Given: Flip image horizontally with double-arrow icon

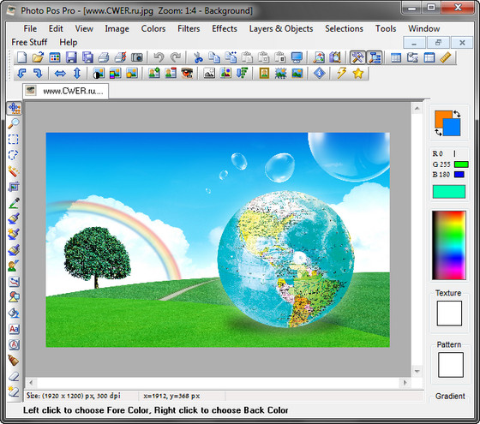Looking at the screenshot, I should coord(60,74).
